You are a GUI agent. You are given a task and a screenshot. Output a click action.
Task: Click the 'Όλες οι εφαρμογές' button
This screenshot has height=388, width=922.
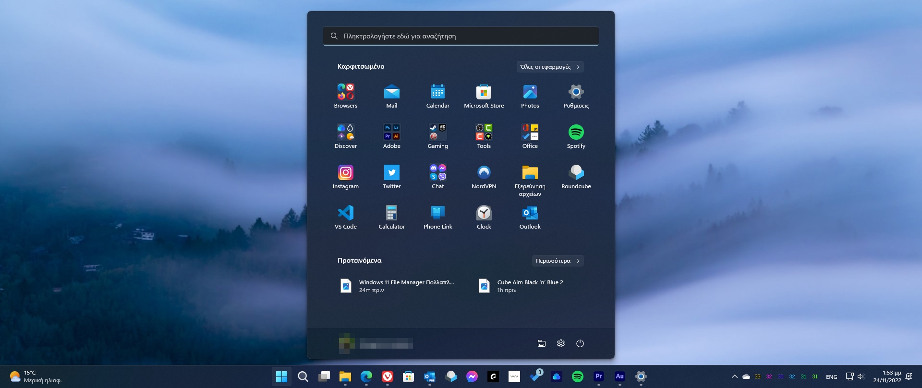[x=550, y=67]
